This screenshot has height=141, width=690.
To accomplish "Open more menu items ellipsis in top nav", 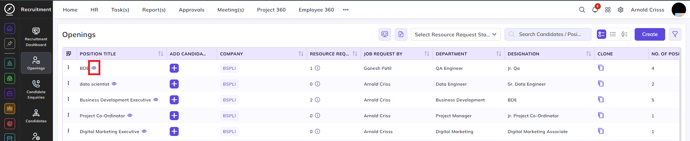I will click(x=346, y=10).
